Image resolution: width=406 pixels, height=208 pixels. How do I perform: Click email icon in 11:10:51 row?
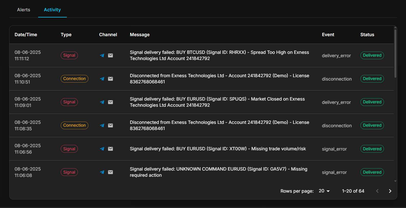point(110,79)
